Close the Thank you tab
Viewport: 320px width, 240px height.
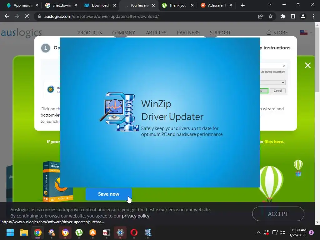tap(192, 5)
